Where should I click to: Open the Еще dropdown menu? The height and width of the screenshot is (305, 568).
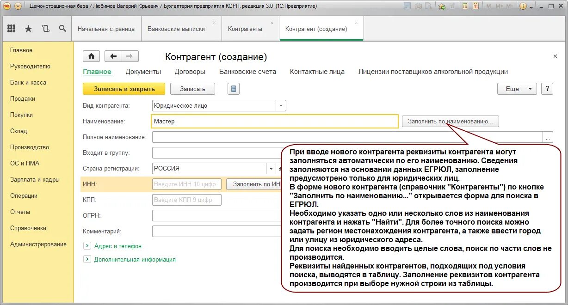[x=517, y=89]
